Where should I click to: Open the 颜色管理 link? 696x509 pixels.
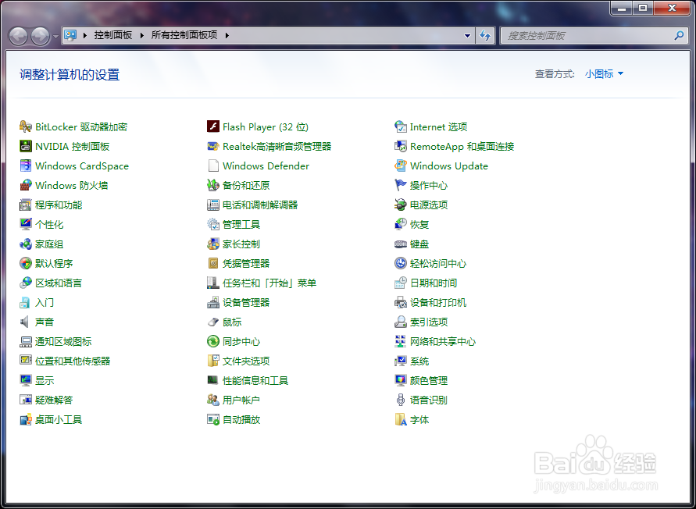429,381
